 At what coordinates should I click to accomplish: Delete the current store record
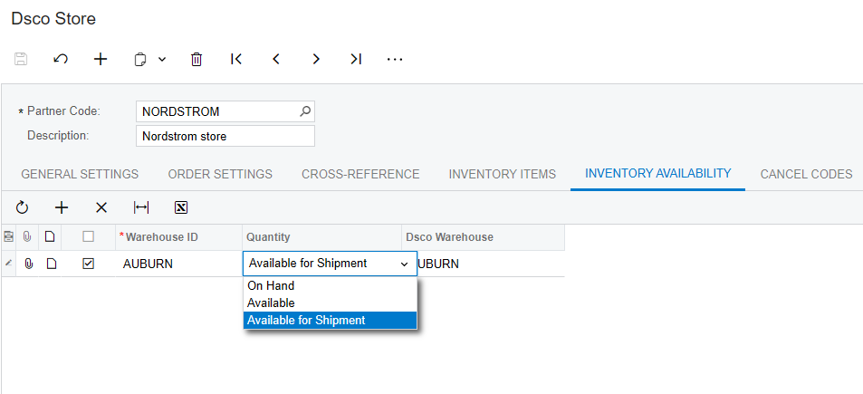coord(197,59)
